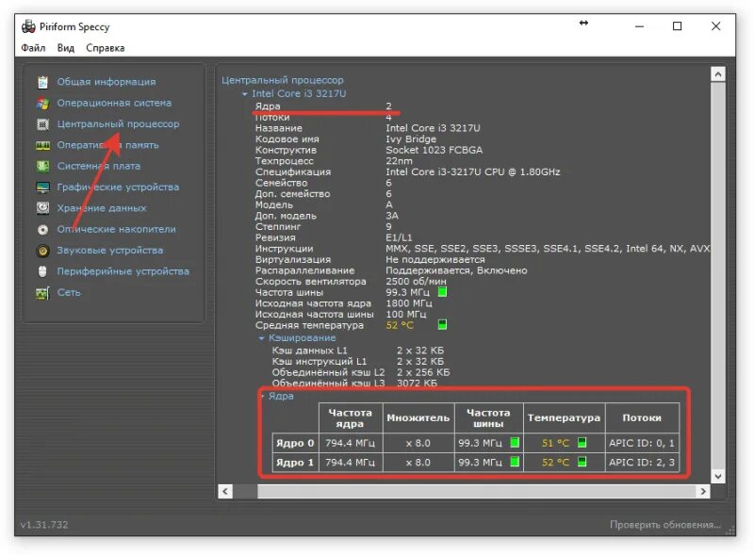Open Сеть section
This screenshot has width=754, height=555.
coord(69,292)
